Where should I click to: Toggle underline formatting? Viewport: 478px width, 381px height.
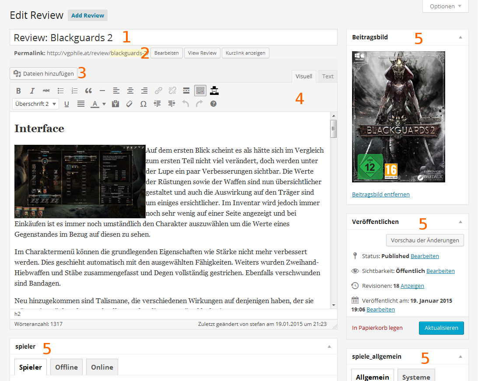(67, 104)
